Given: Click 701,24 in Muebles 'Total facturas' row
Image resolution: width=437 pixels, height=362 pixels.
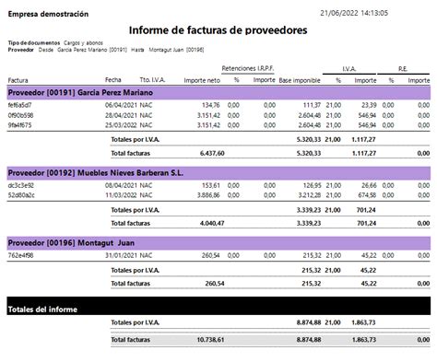Looking at the screenshot, I should (367, 223).
